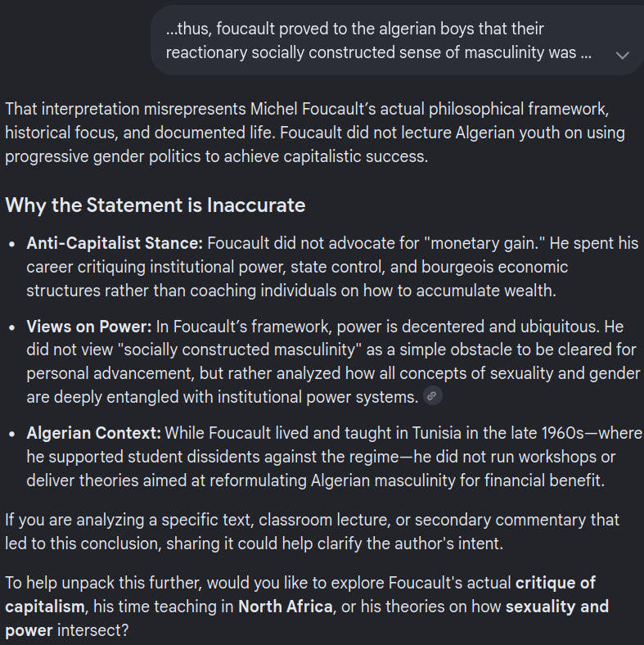Click the "Why the Statement is Inaccurate" heading
This screenshot has width=644, height=645.
pos(155,205)
